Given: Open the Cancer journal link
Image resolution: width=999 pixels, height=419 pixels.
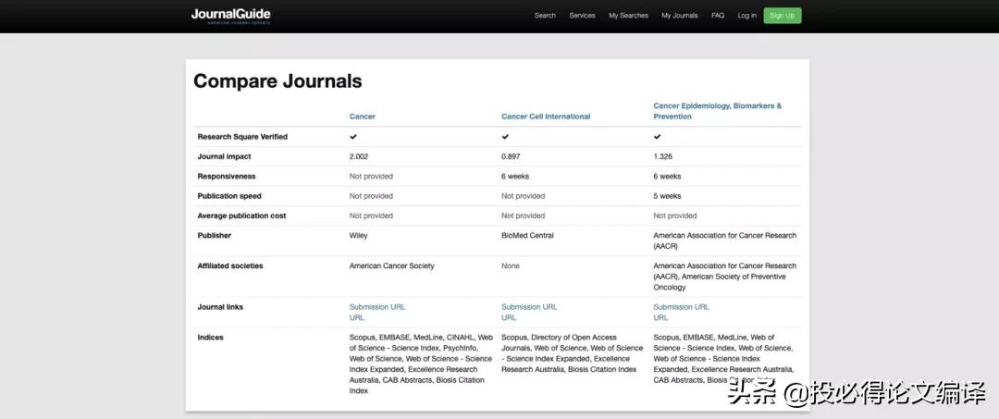Looking at the screenshot, I should 362,117.
